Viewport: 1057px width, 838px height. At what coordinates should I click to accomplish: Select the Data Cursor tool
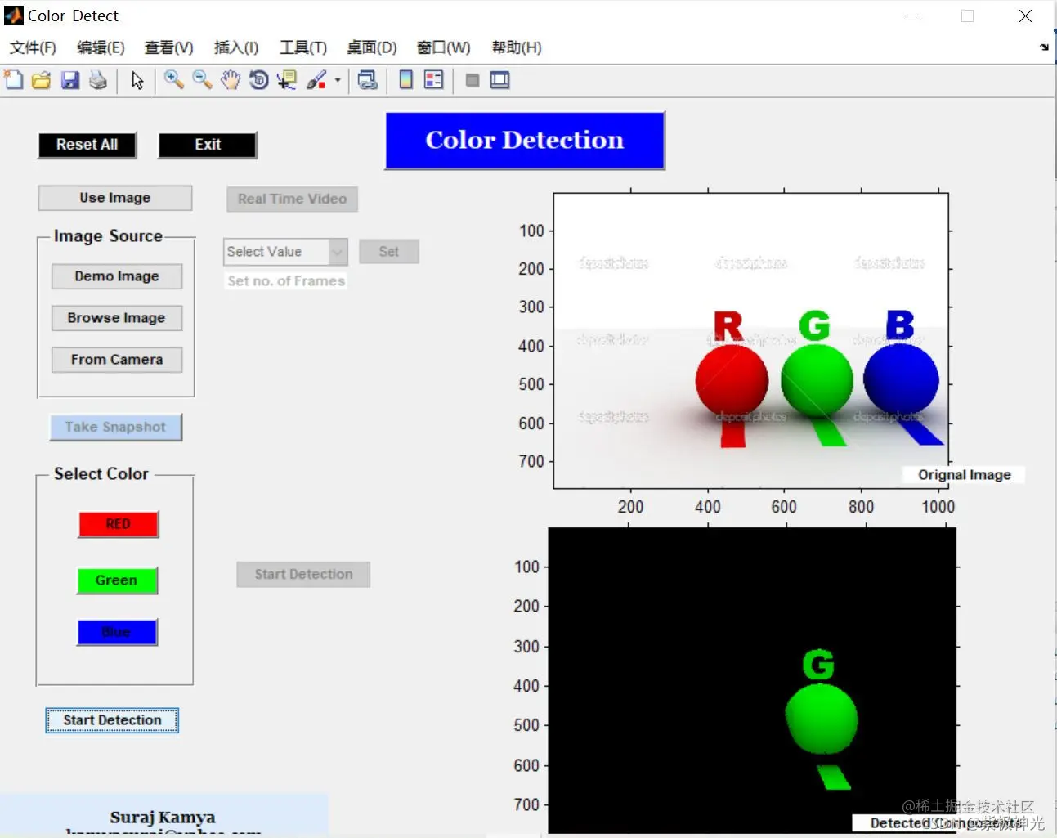pos(287,80)
